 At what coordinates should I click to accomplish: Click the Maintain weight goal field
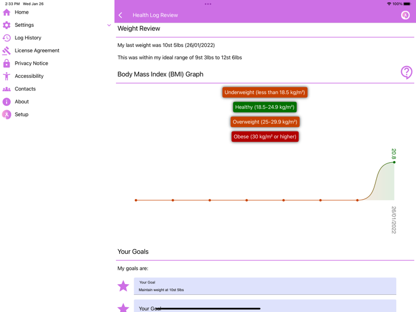click(x=265, y=286)
